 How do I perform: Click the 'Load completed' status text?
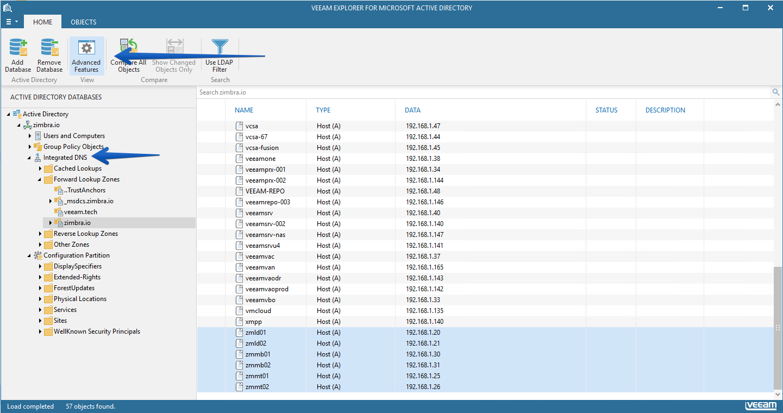[x=30, y=406]
